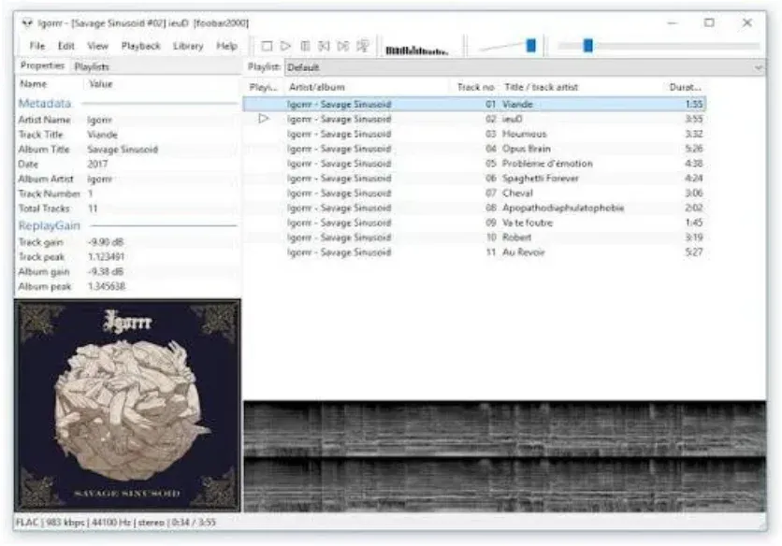782x546 pixels.
Task: Click the Track Number property row
Action: 127,194
